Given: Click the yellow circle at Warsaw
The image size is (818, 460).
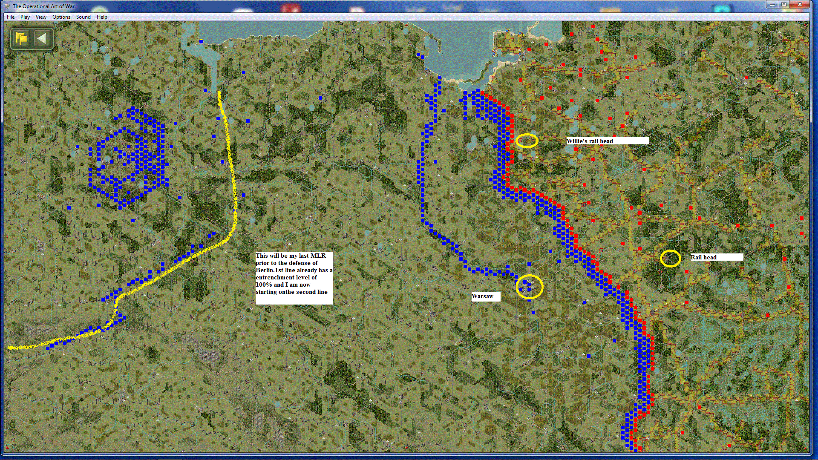Looking at the screenshot, I should (x=529, y=286).
